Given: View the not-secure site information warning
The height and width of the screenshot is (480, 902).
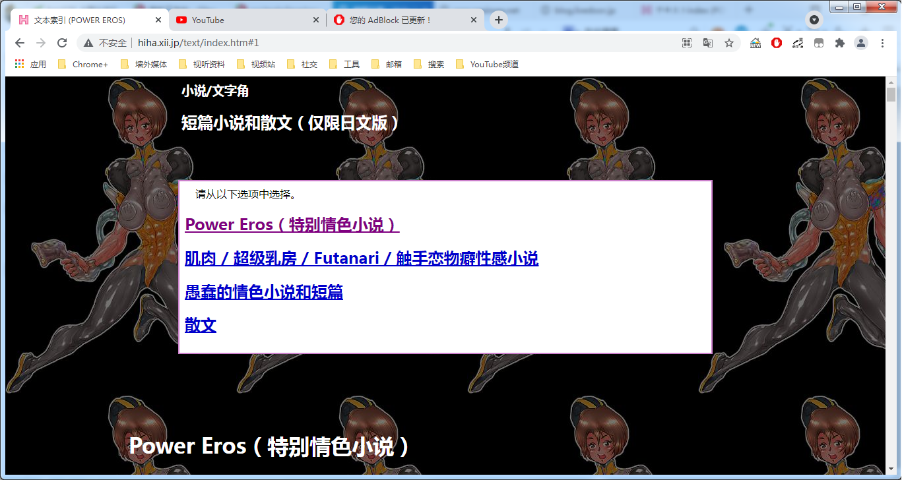Looking at the screenshot, I should pyautogui.click(x=106, y=43).
